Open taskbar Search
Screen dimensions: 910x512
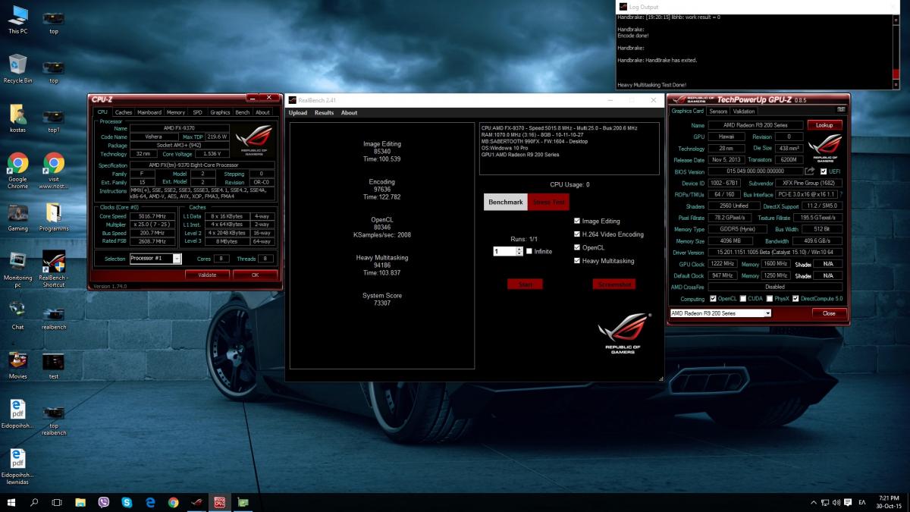(x=34, y=502)
